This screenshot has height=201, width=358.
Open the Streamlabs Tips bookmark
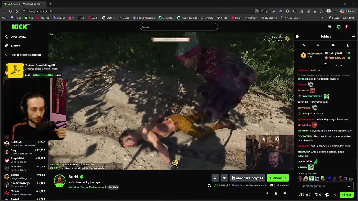coord(187,18)
